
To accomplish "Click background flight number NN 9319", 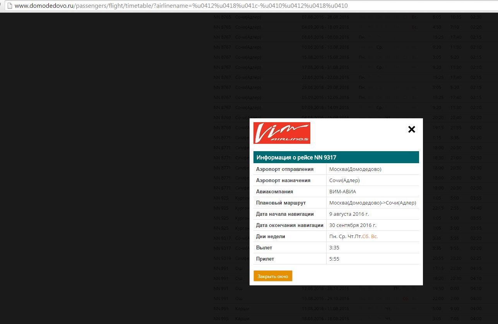I will coord(222,258).
